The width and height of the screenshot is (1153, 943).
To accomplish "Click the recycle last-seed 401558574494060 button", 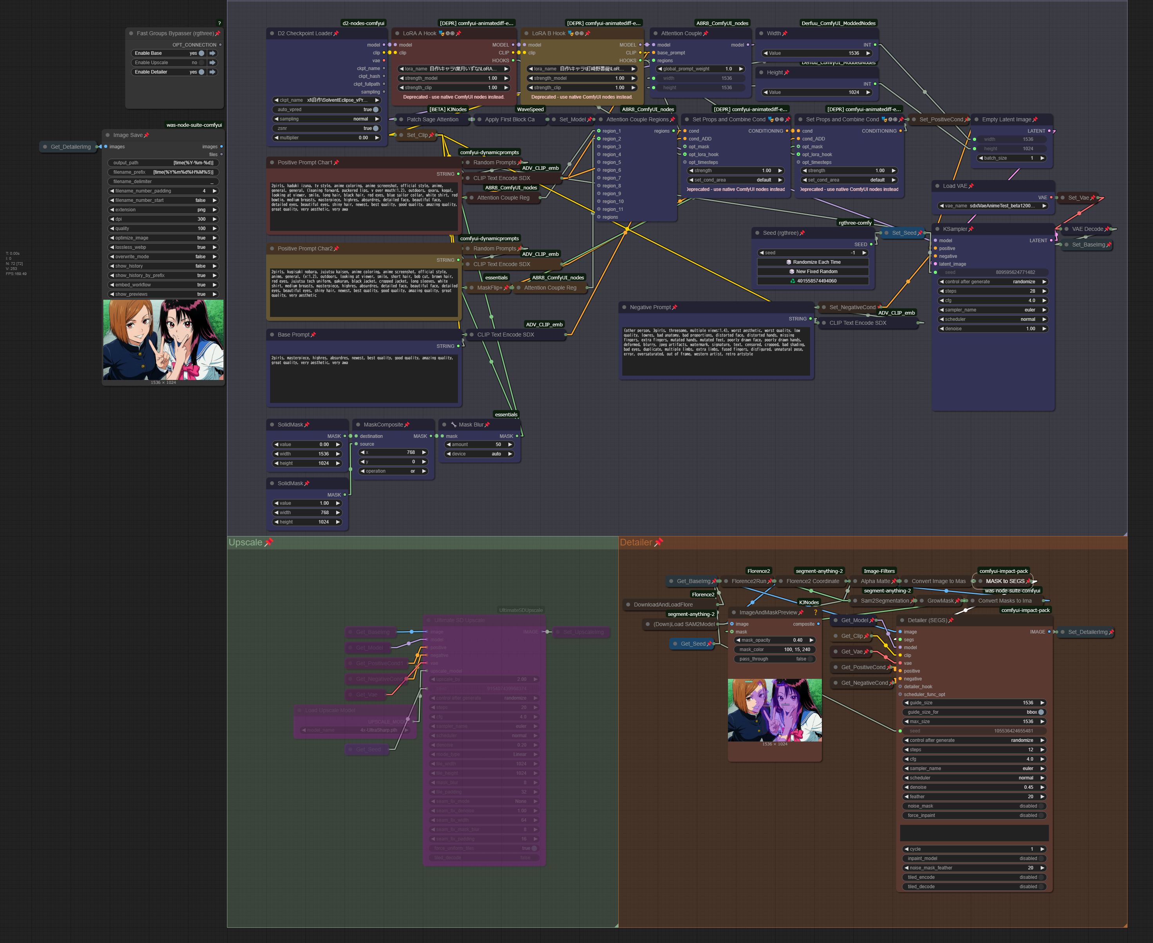I will [813, 281].
